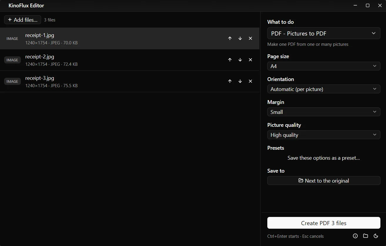Screen dimensions: 386x246
Task: Open the Page size dropdown
Action: 324,66
